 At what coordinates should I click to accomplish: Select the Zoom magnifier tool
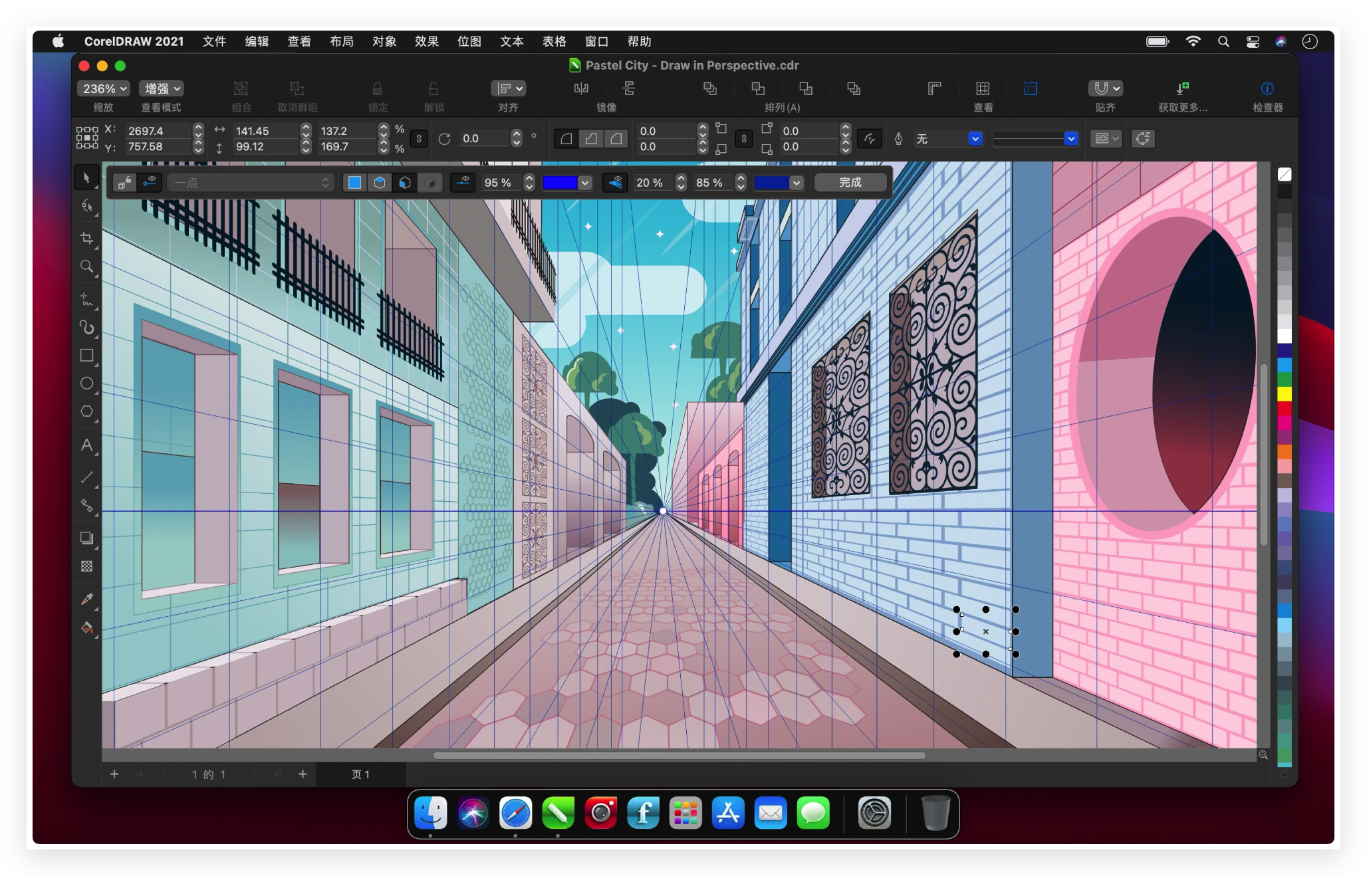coord(86,267)
